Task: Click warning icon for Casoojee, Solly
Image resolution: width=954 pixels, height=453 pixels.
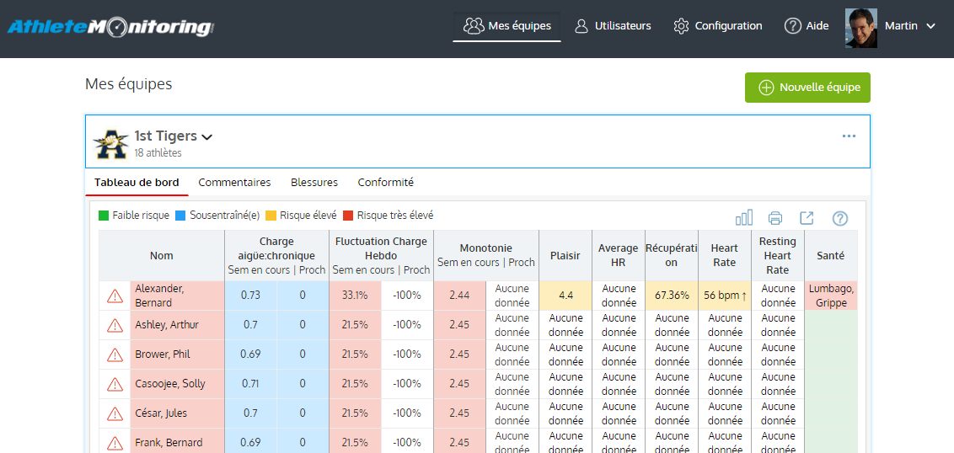Action: [x=115, y=384]
